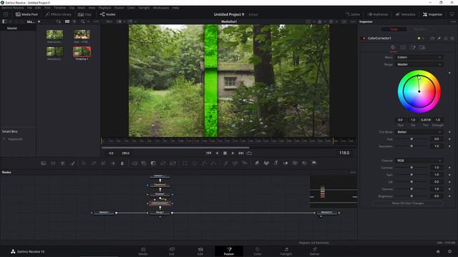This screenshot has height=257, width=458.
Task: Open the Fusion menu
Action: tap(119, 8)
